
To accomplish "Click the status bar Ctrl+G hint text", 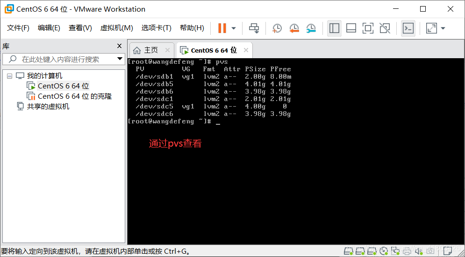I will (x=95, y=251).
